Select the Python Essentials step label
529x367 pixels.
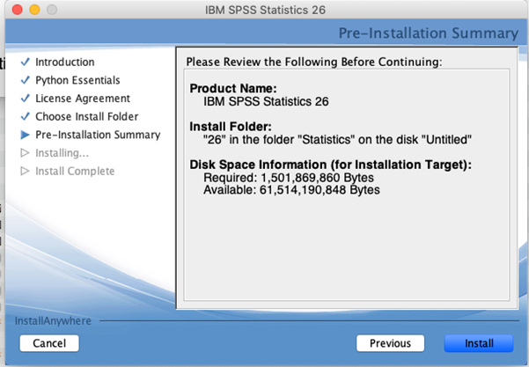[x=78, y=80]
